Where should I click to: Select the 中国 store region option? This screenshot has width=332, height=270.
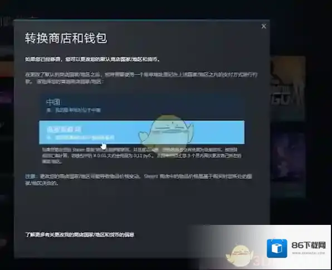141,106
